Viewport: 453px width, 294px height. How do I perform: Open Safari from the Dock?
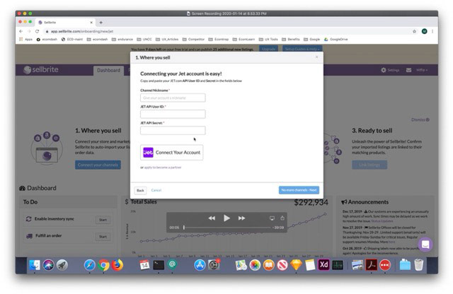[x=90, y=265]
